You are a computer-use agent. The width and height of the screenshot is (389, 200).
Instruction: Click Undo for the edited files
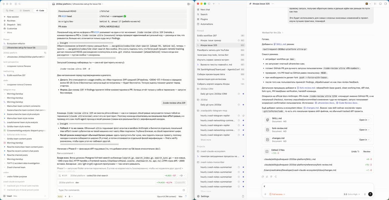pos(355,152)
